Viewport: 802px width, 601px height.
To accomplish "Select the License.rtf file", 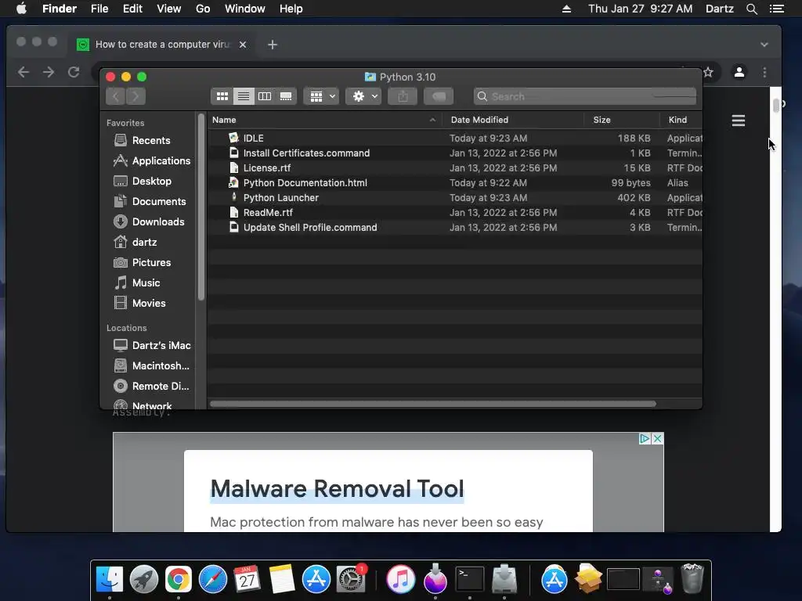I will pos(455,167).
